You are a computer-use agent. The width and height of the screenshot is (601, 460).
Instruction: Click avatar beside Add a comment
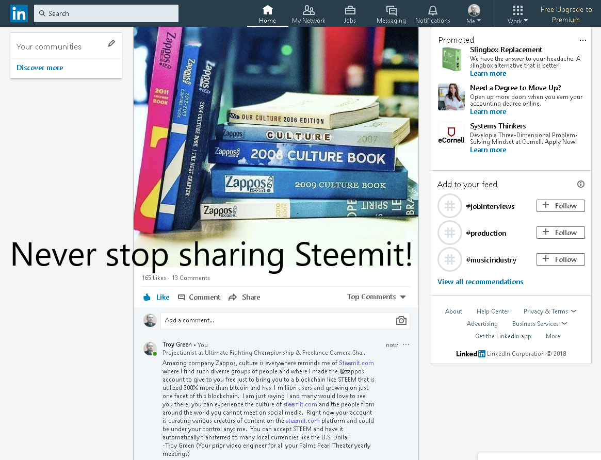pos(150,321)
